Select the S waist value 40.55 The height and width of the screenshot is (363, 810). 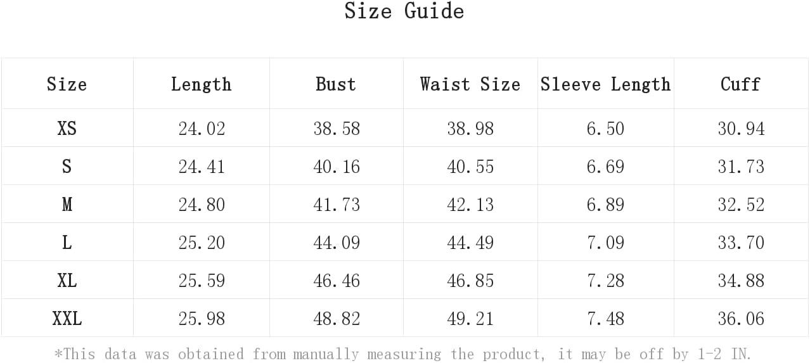pos(470,167)
